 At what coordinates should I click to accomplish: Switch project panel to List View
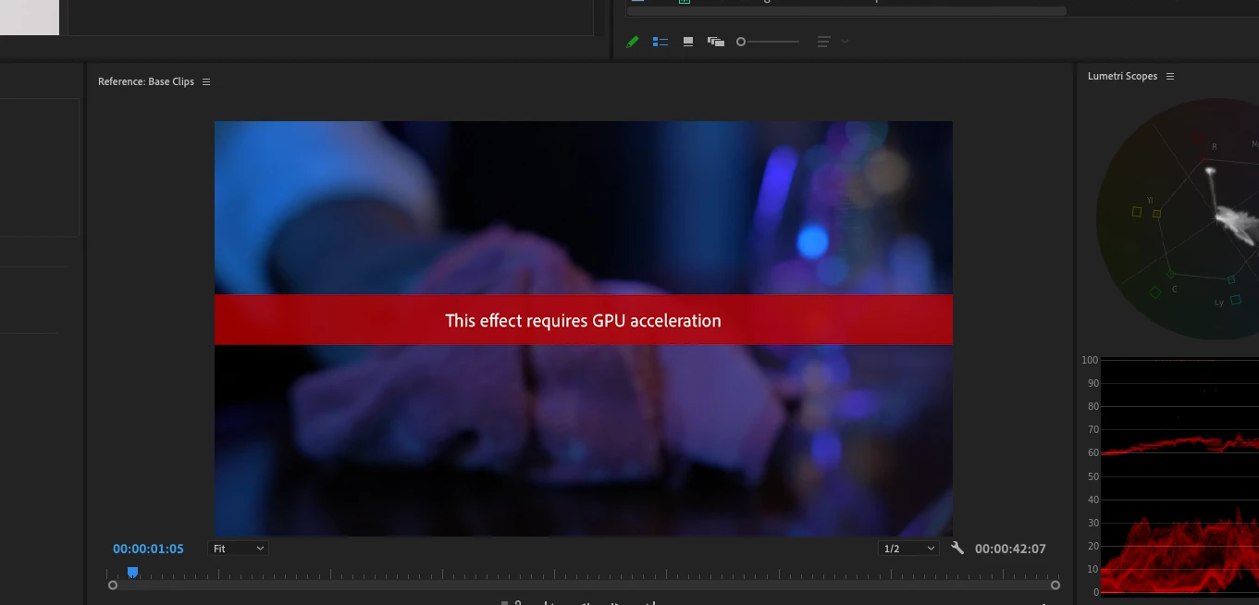click(x=660, y=42)
